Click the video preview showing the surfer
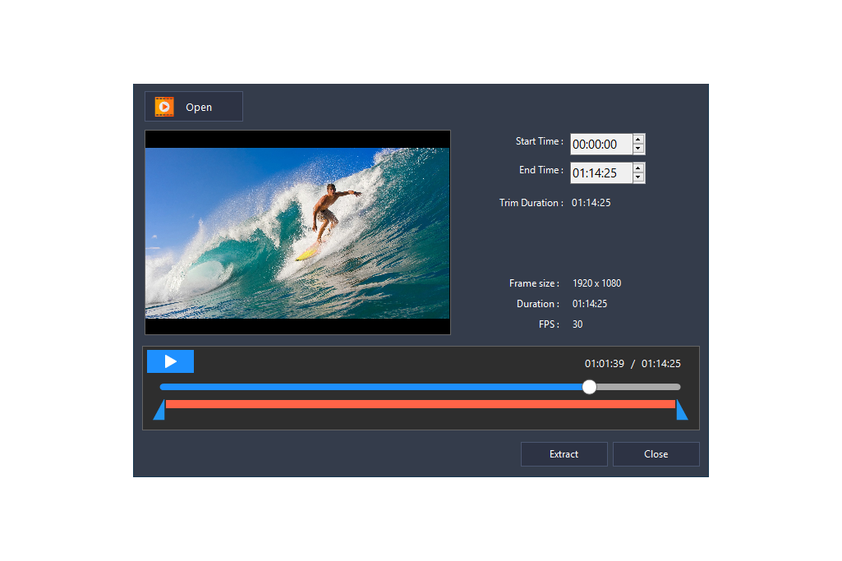Screen dimensions: 842x561 pos(297,232)
